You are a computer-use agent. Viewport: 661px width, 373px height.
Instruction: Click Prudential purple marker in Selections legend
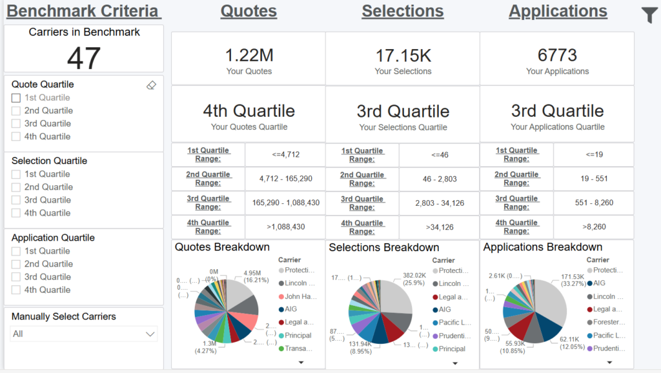[x=436, y=336]
